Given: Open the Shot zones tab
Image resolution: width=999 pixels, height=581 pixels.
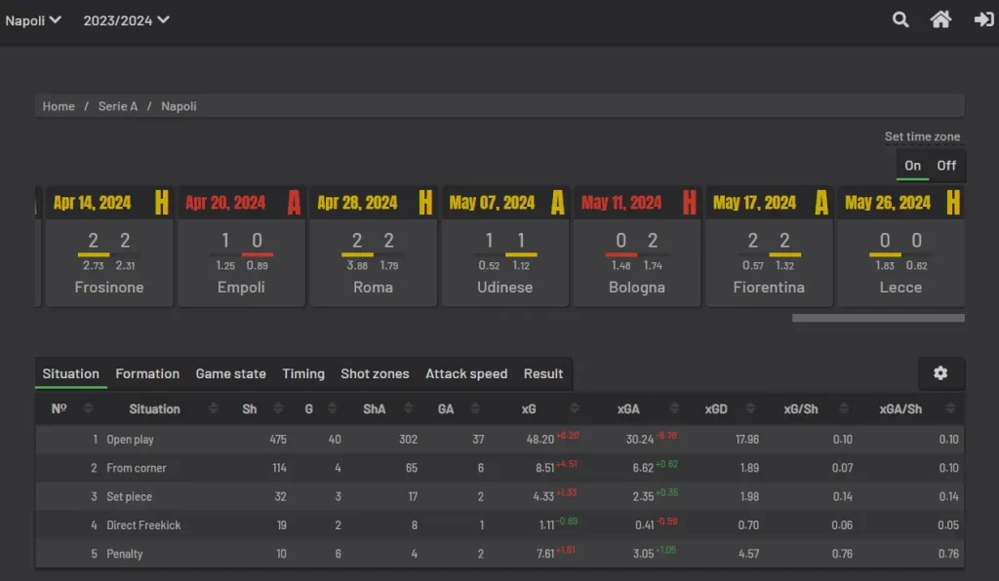Looking at the screenshot, I should click(x=375, y=373).
